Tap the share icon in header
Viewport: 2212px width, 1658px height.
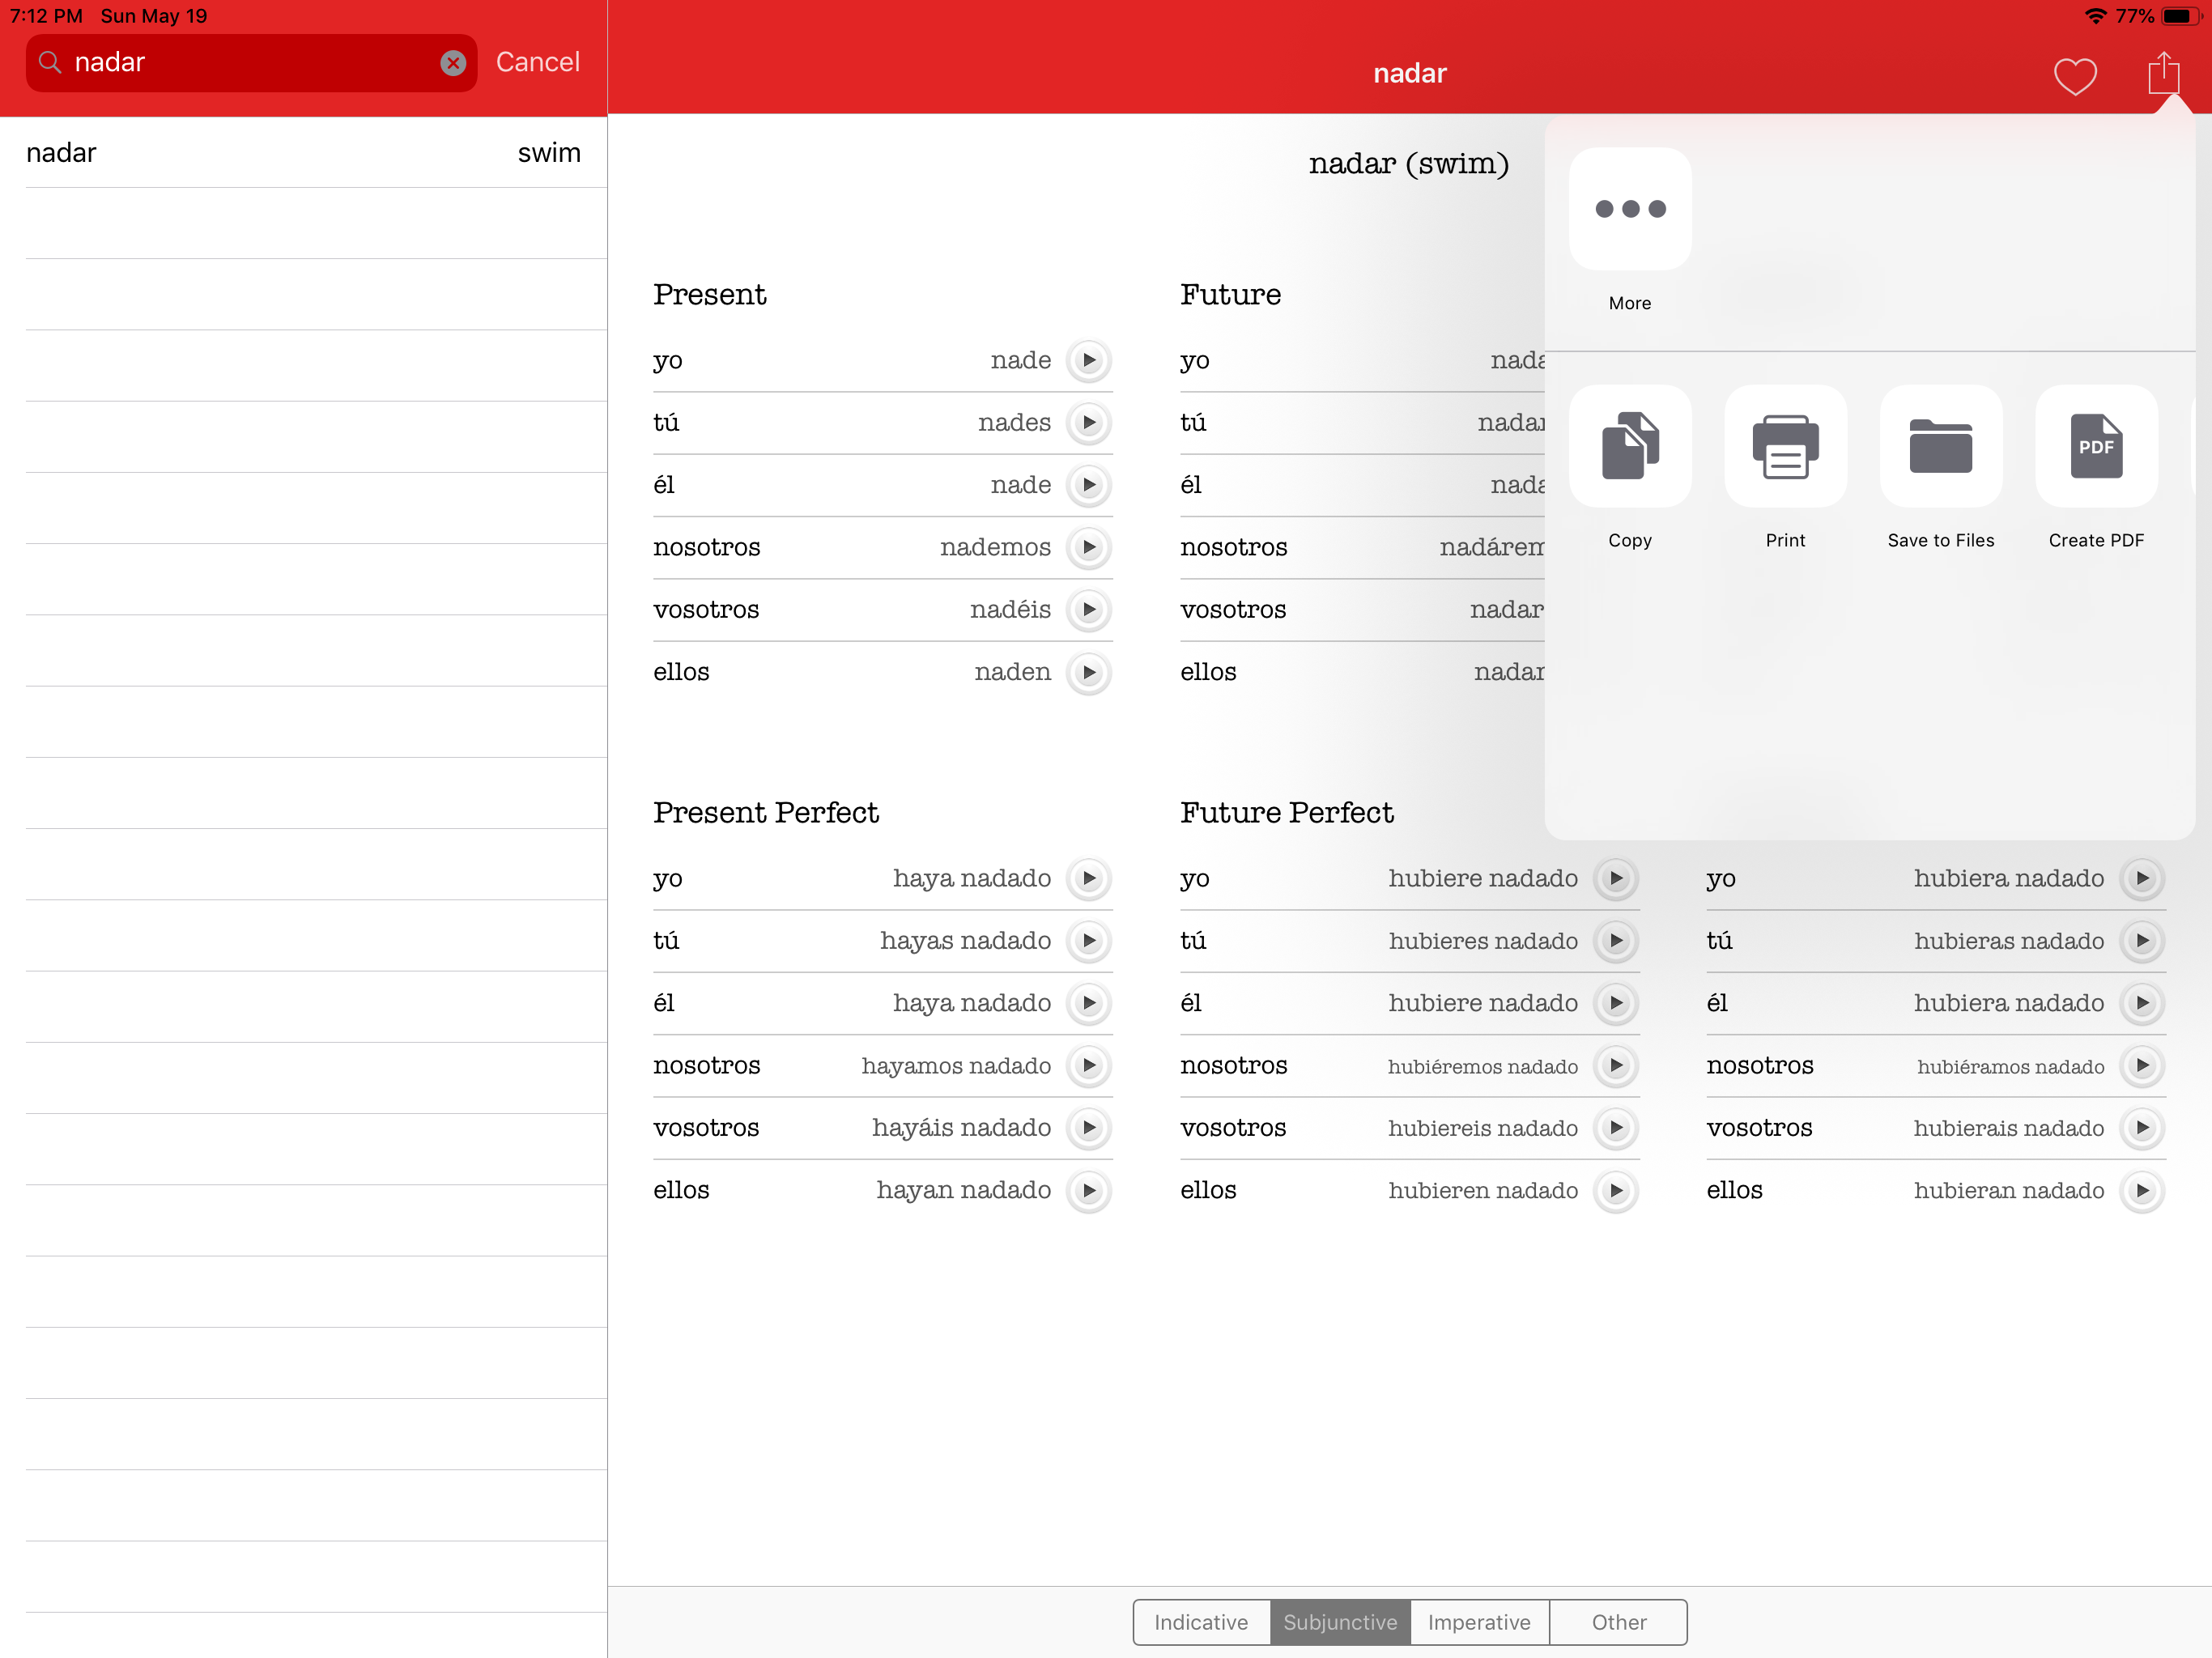(x=2163, y=74)
